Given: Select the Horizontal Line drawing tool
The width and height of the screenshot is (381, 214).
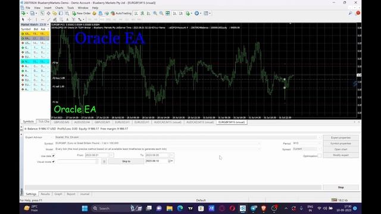Looking at the screenshot, I should tap(42, 20).
